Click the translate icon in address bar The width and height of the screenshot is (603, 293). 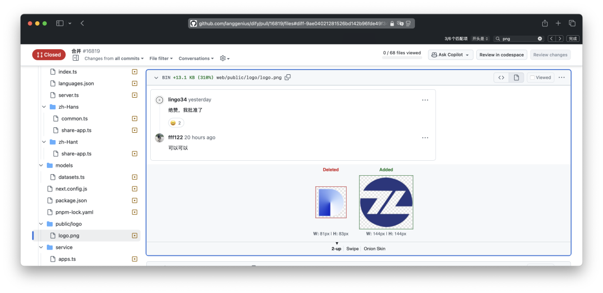pyautogui.click(x=400, y=23)
